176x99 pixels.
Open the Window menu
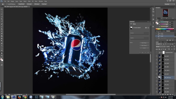41,1
